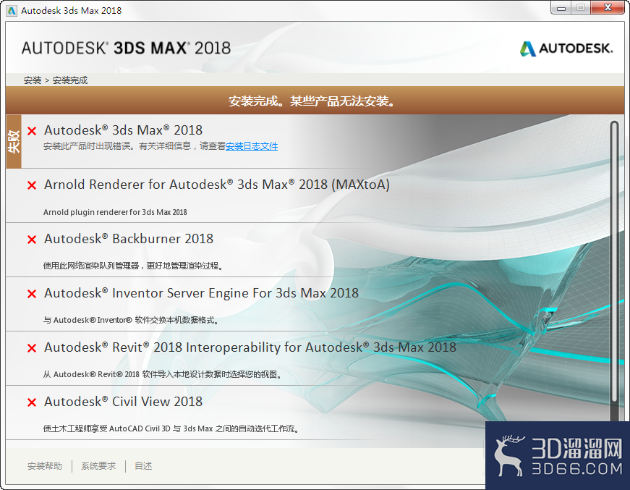Viewport: 630px width, 490px height.
Task: Minimize the Autodesk 3ds Max 2018 window
Action: (561, 8)
